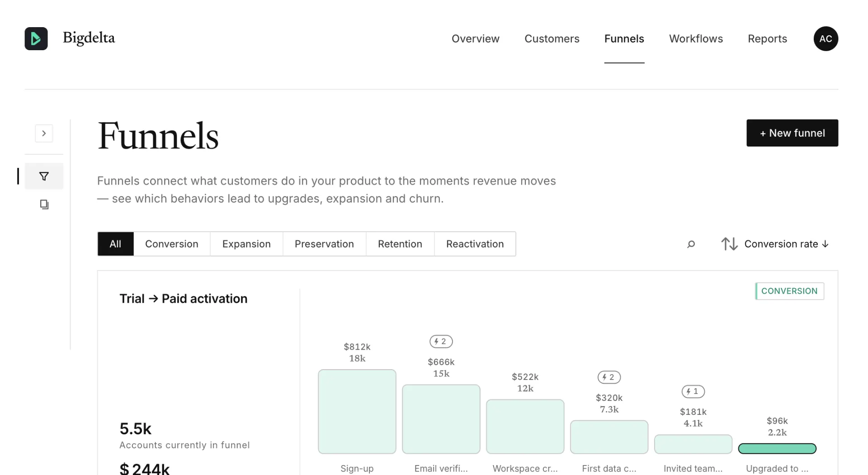Go to the Overview nav tab
This screenshot has height=475, width=868.
[x=475, y=39]
